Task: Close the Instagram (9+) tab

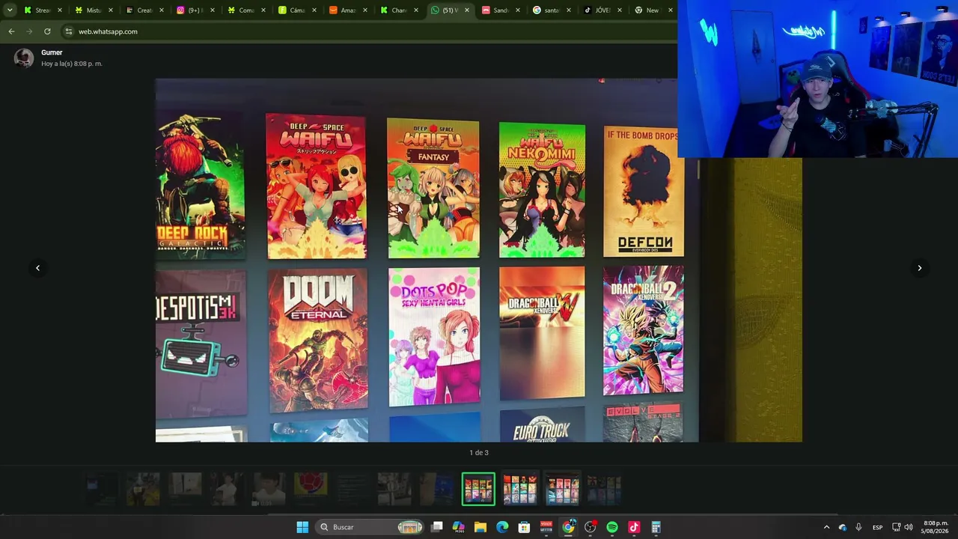Action: (213, 10)
